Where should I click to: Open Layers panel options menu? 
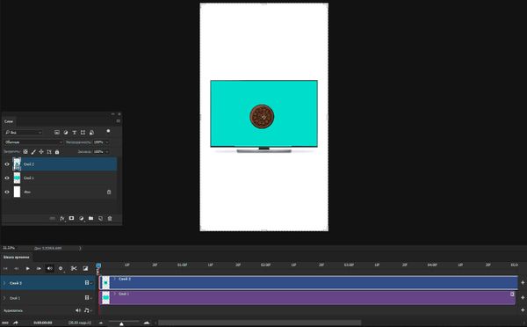pos(118,121)
